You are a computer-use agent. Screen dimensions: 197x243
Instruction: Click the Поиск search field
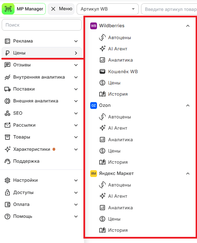pyautogui.click(x=41, y=25)
